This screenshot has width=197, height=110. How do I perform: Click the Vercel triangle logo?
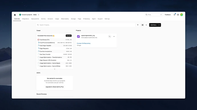[x=15, y=15]
